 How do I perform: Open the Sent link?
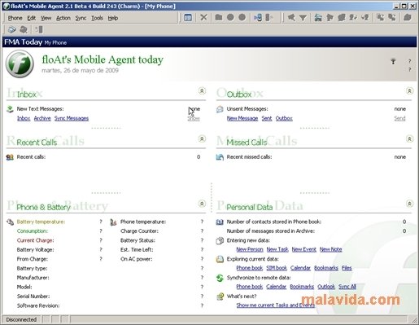click(x=267, y=118)
